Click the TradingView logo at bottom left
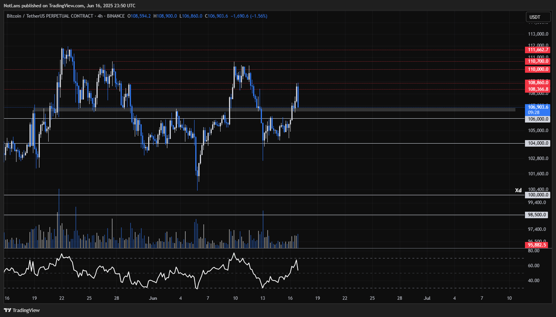Image resolution: width=556 pixels, height=317 pixels. pos(22,310)
